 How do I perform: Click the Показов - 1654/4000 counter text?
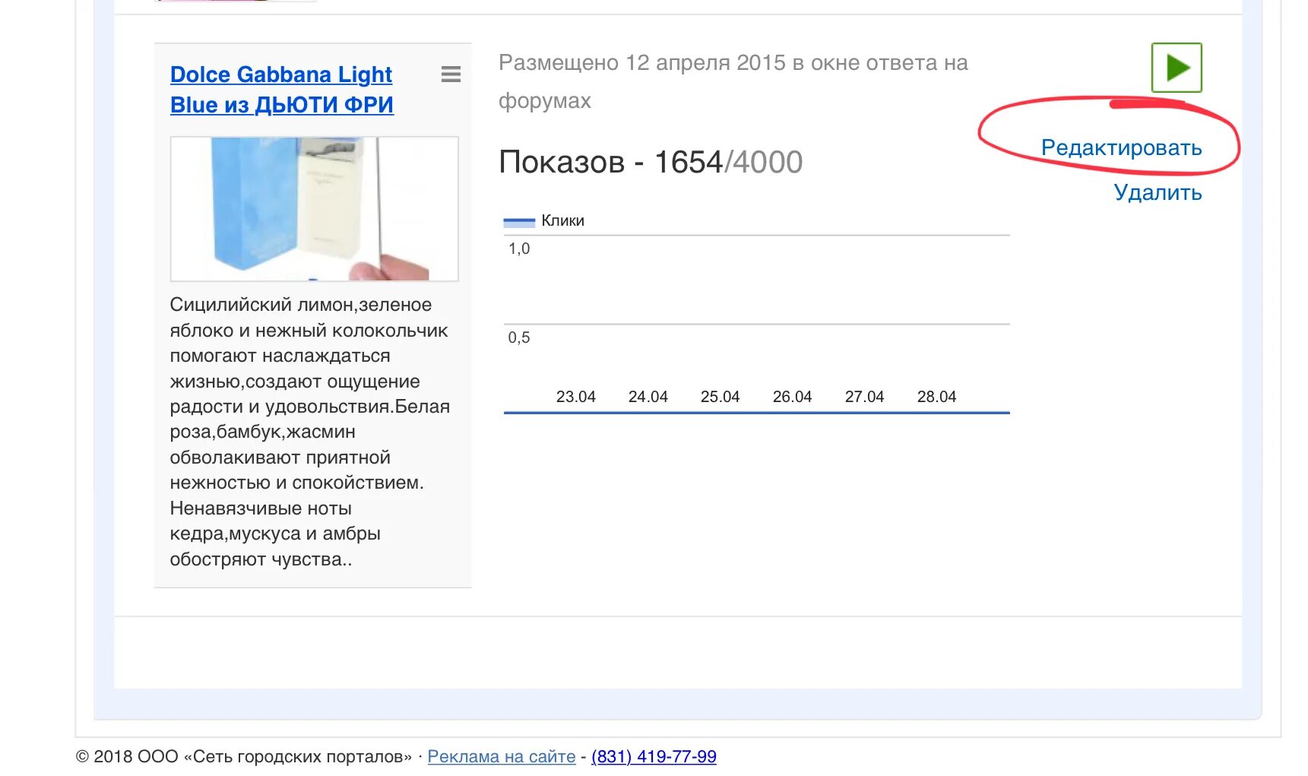pos(651,162)
